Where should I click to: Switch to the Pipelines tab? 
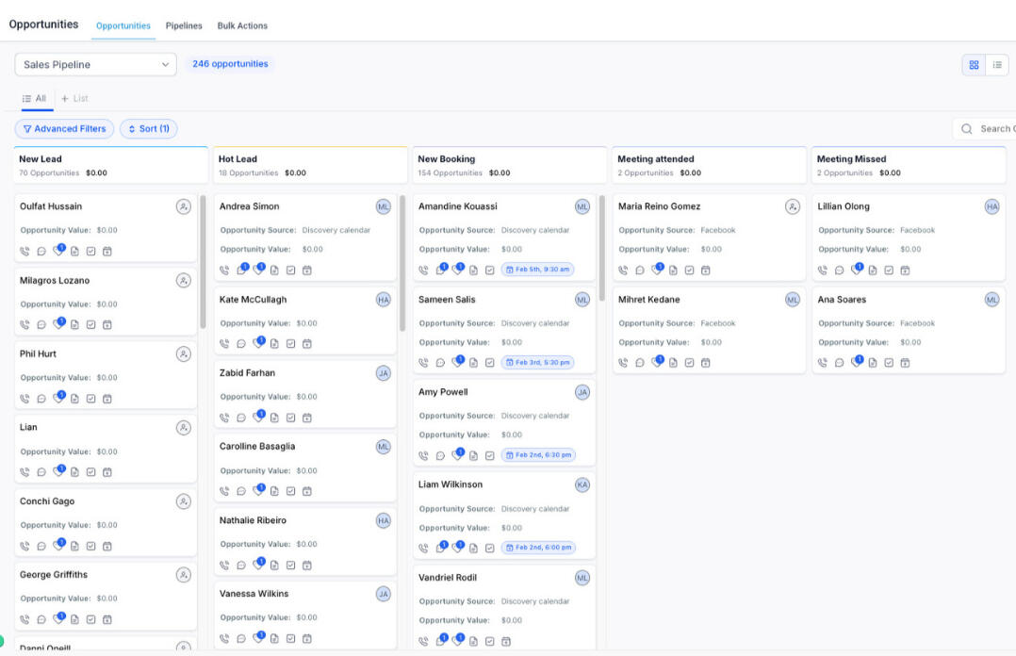(x=184, y=26)
